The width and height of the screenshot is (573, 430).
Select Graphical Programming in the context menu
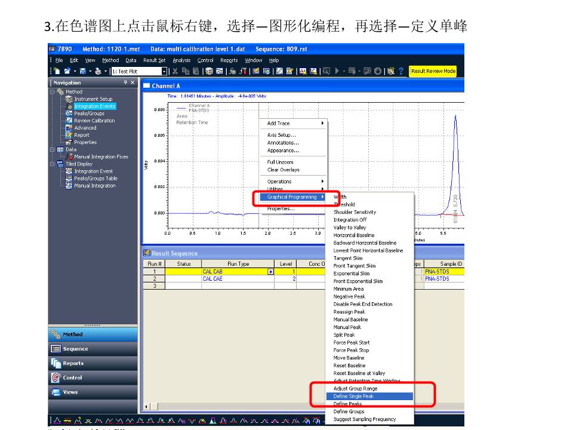(292, 197)
